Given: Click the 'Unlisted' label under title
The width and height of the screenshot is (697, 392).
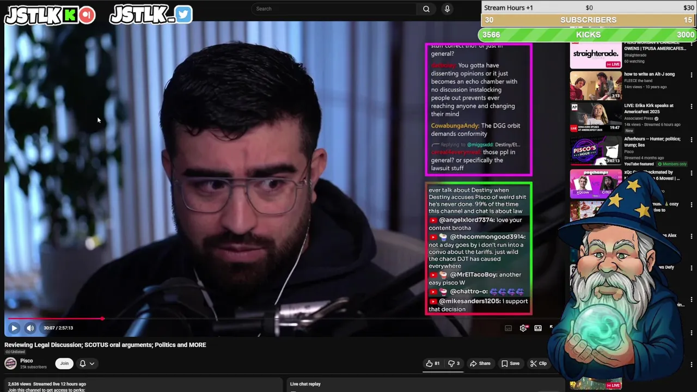Looking at the screenshot, I should pyautogui.click(x=15, y=352).
